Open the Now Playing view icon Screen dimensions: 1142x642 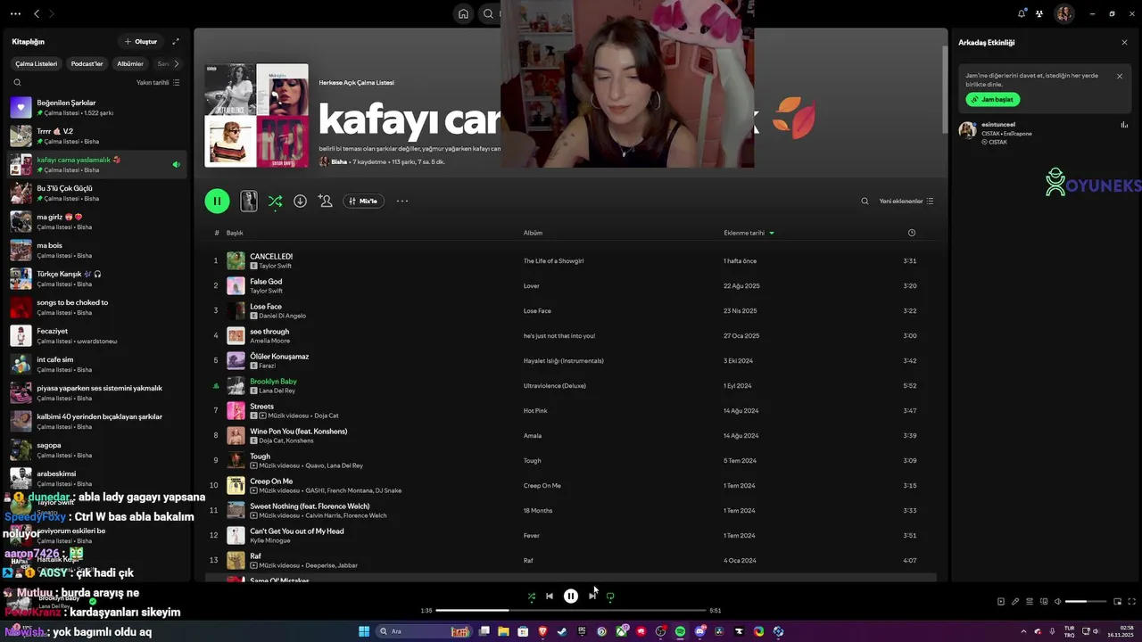pos(1001,602)
